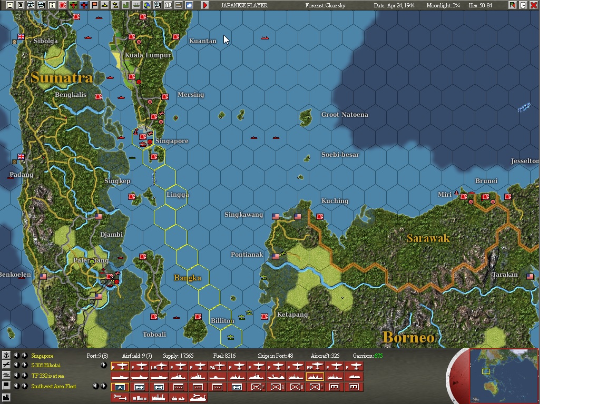The image size is (607, 404).
Task: Click the British flag marker near Sibolga
Action: point(21,37)
